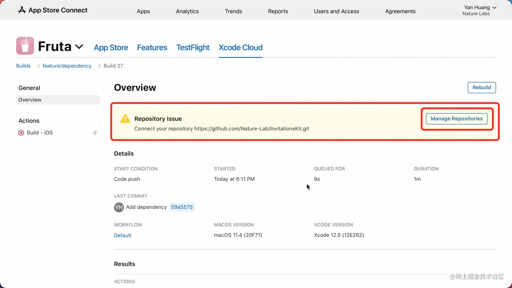
Task: Click the Rebuild button
Action: (x=482, y=87)
